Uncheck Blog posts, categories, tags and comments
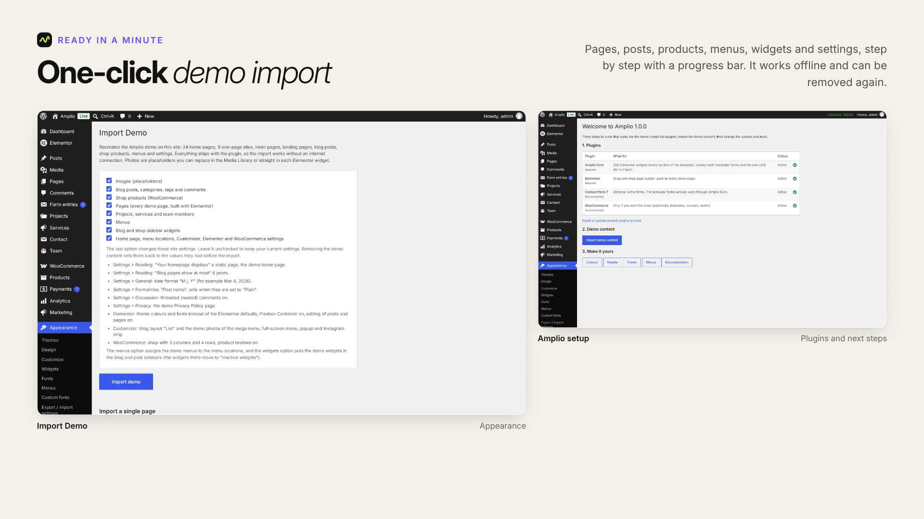 click(x=109, y=189)
